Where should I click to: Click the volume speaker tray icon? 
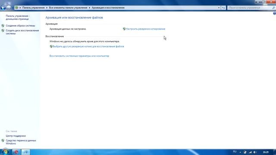(x=255, y=152)
